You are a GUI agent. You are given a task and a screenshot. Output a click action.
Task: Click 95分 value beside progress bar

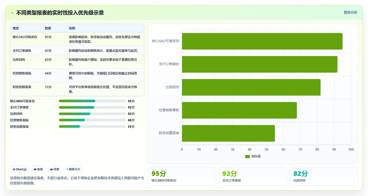tap(131, 101)
